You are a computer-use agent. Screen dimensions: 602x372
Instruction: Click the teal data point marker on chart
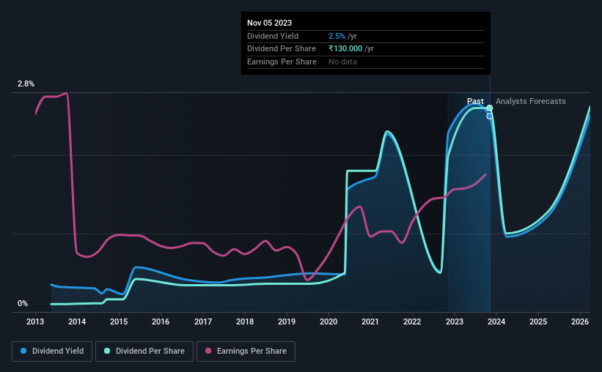[490, 108]
